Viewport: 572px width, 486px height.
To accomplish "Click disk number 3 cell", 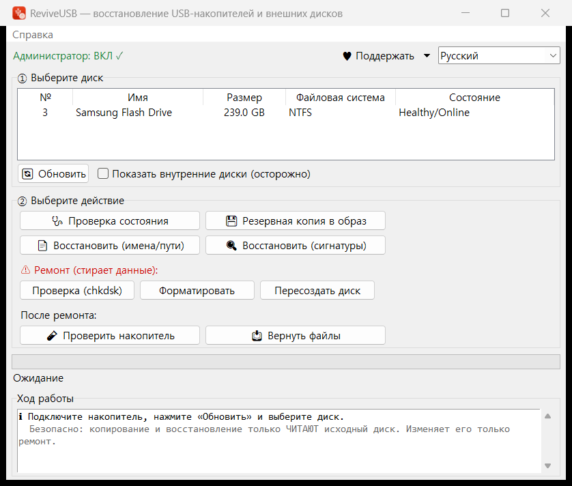I will click(x=45, y=113).
